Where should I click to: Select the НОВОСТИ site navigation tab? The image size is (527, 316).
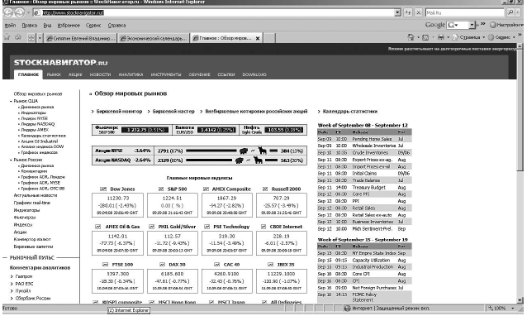click(x=100, y=74)
